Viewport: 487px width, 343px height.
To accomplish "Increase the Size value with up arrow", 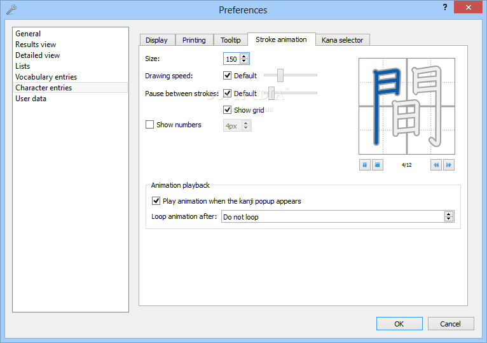I will coord(244,57).
